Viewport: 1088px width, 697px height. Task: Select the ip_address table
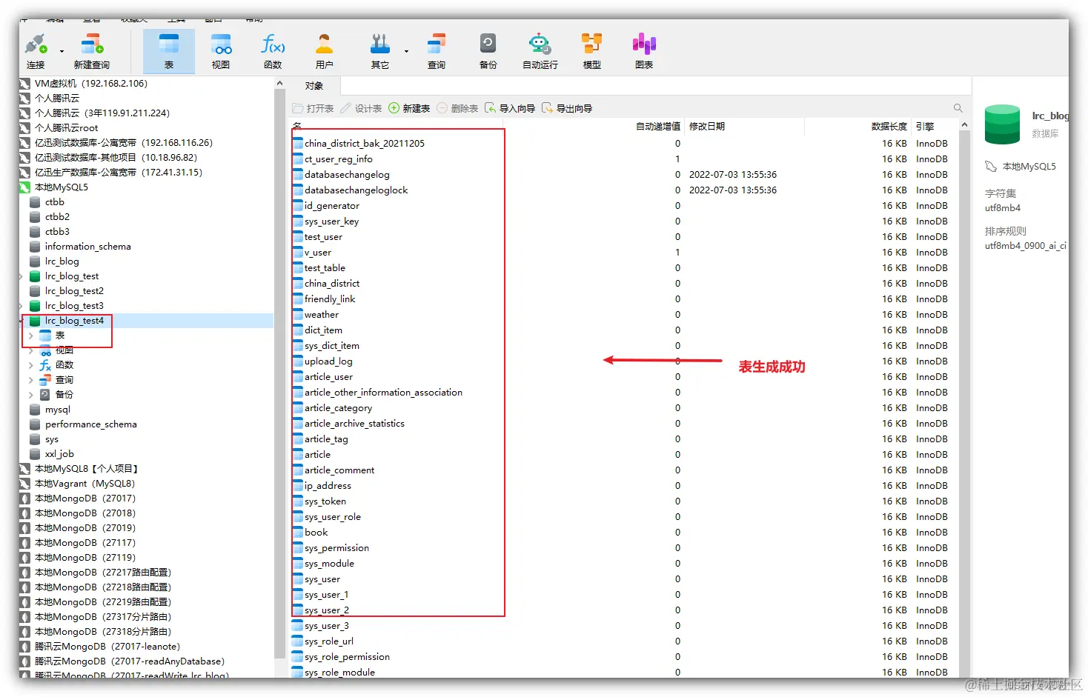point(328,486)
